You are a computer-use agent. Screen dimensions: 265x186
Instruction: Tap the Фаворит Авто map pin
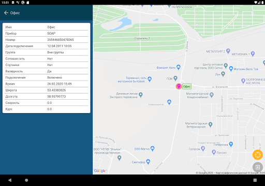pyautogui.click(x=179, y=67)
